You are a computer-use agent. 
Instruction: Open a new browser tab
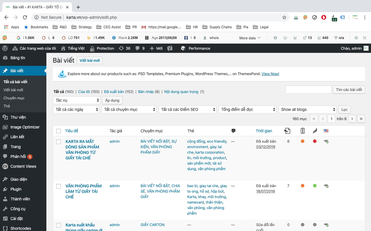pos(78,7)
